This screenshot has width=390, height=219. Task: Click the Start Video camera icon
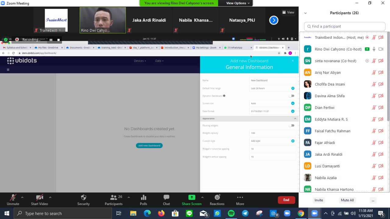click(39, 198)
